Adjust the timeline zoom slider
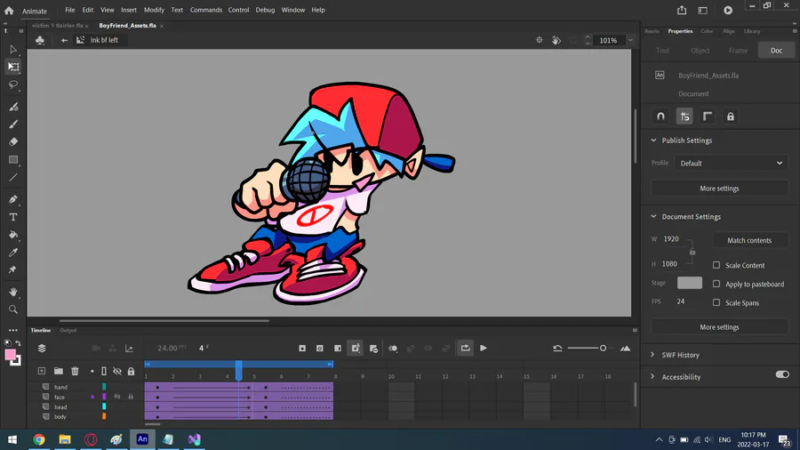This screenshot has height=450, width=800. tap(603, 348)
